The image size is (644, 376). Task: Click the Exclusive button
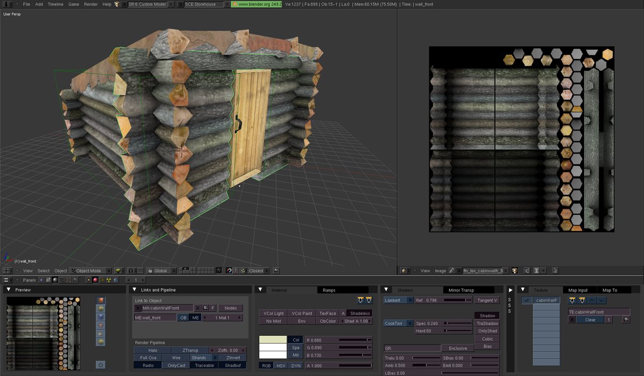[458, 348]
